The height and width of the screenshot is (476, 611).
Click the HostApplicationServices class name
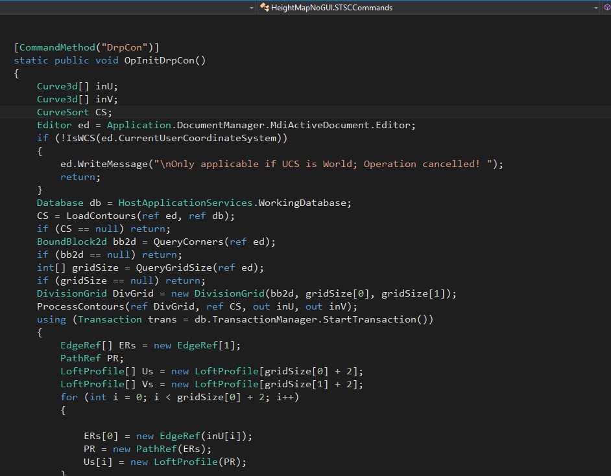tap(186, 203)
